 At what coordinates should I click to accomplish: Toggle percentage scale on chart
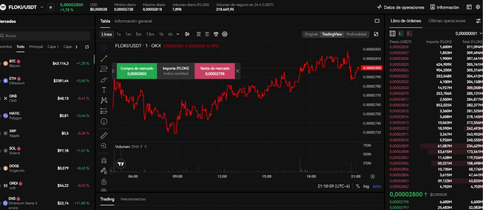[358, 186]
